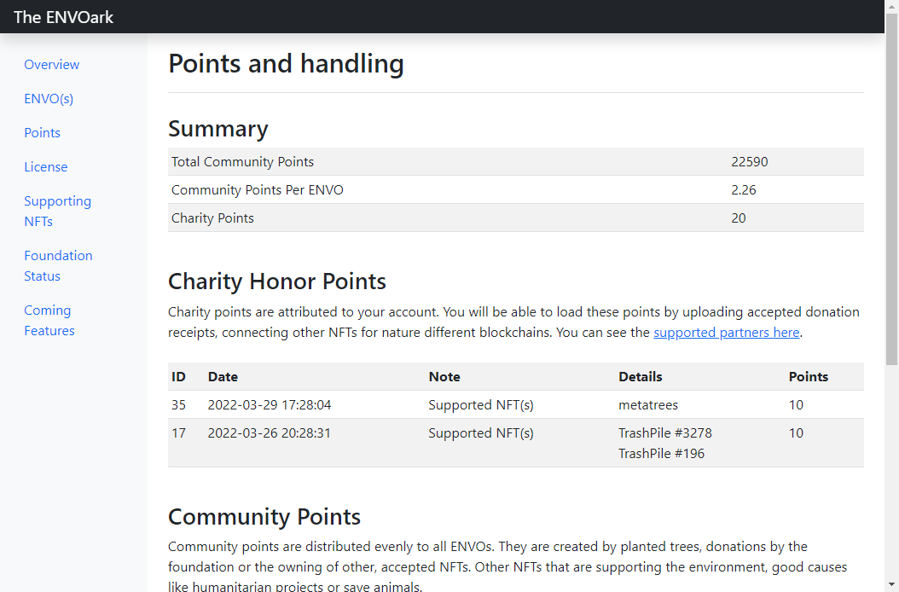Select the metatrees details cell

tap(648, 405)
